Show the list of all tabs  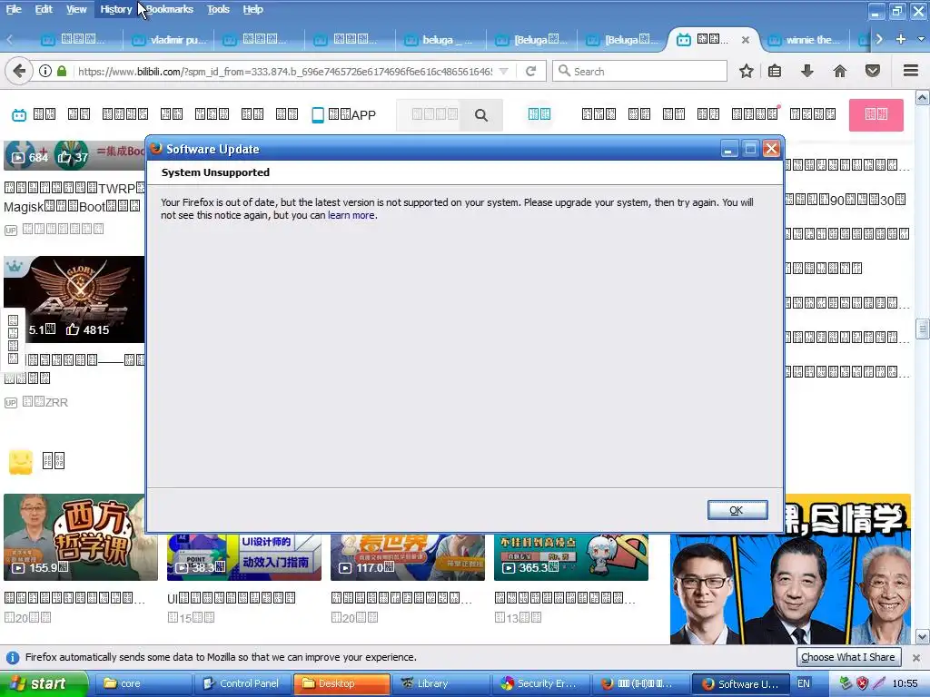pos(921,39)
